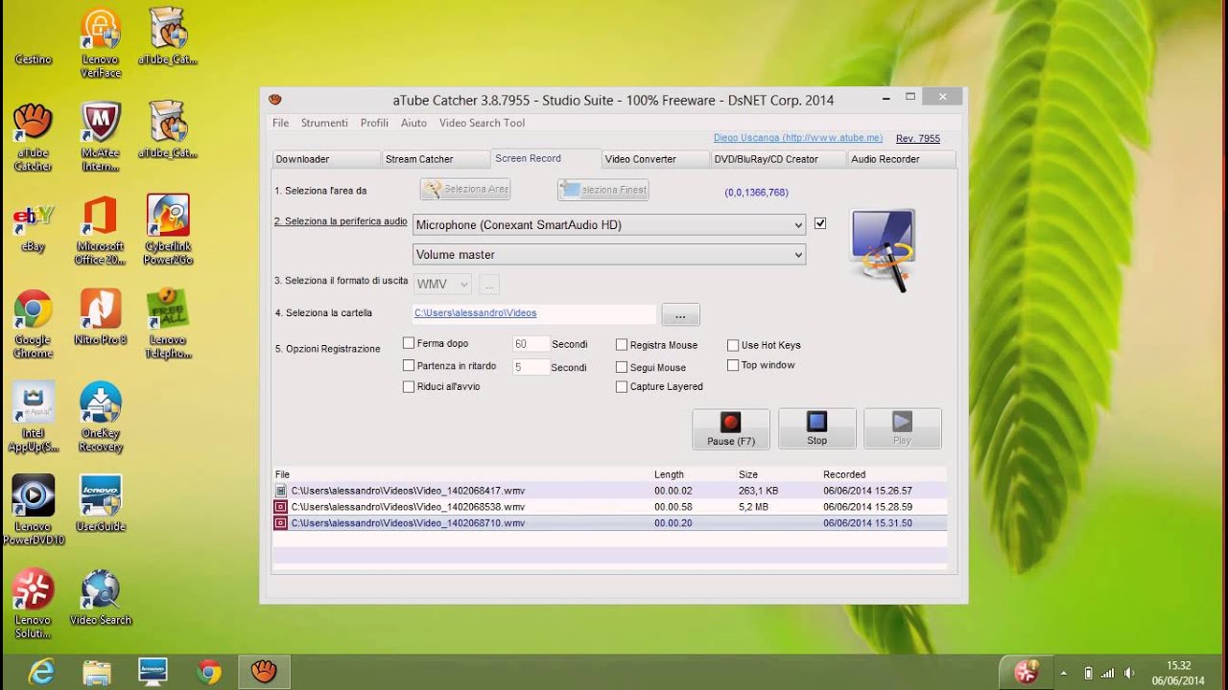Switch to the Downloader tab
Image resolution: width=1228 pixels, height=690 pixels.
pos(326,159)
